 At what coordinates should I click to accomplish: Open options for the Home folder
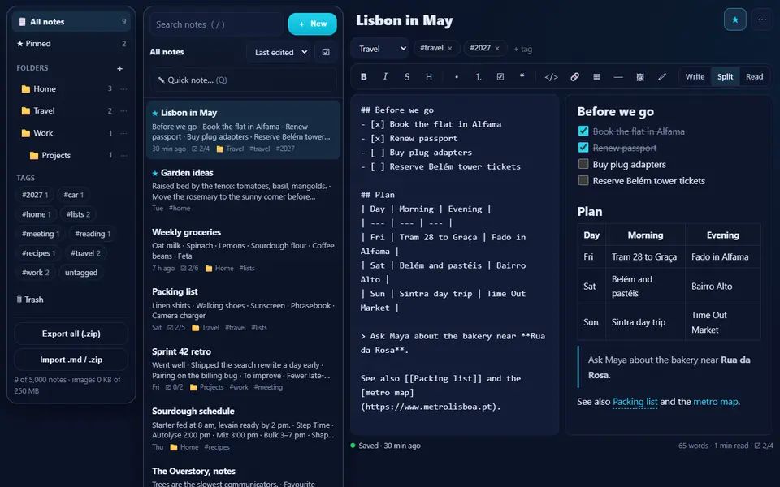click(123, 89)
